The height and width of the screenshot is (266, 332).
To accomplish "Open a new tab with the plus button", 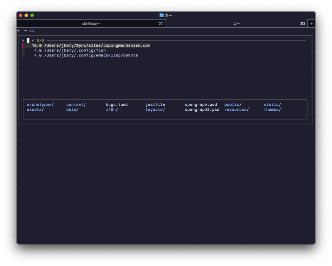I will (311, 24).
